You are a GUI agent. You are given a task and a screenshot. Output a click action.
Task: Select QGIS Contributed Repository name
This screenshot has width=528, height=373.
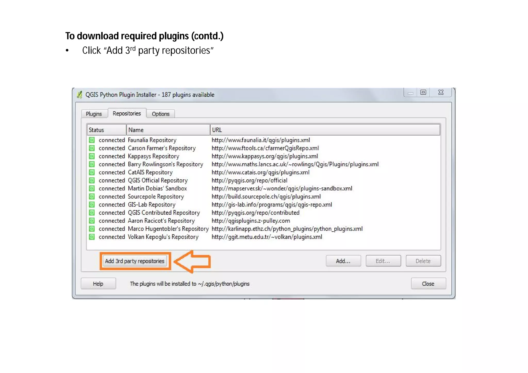click(164, 212)
